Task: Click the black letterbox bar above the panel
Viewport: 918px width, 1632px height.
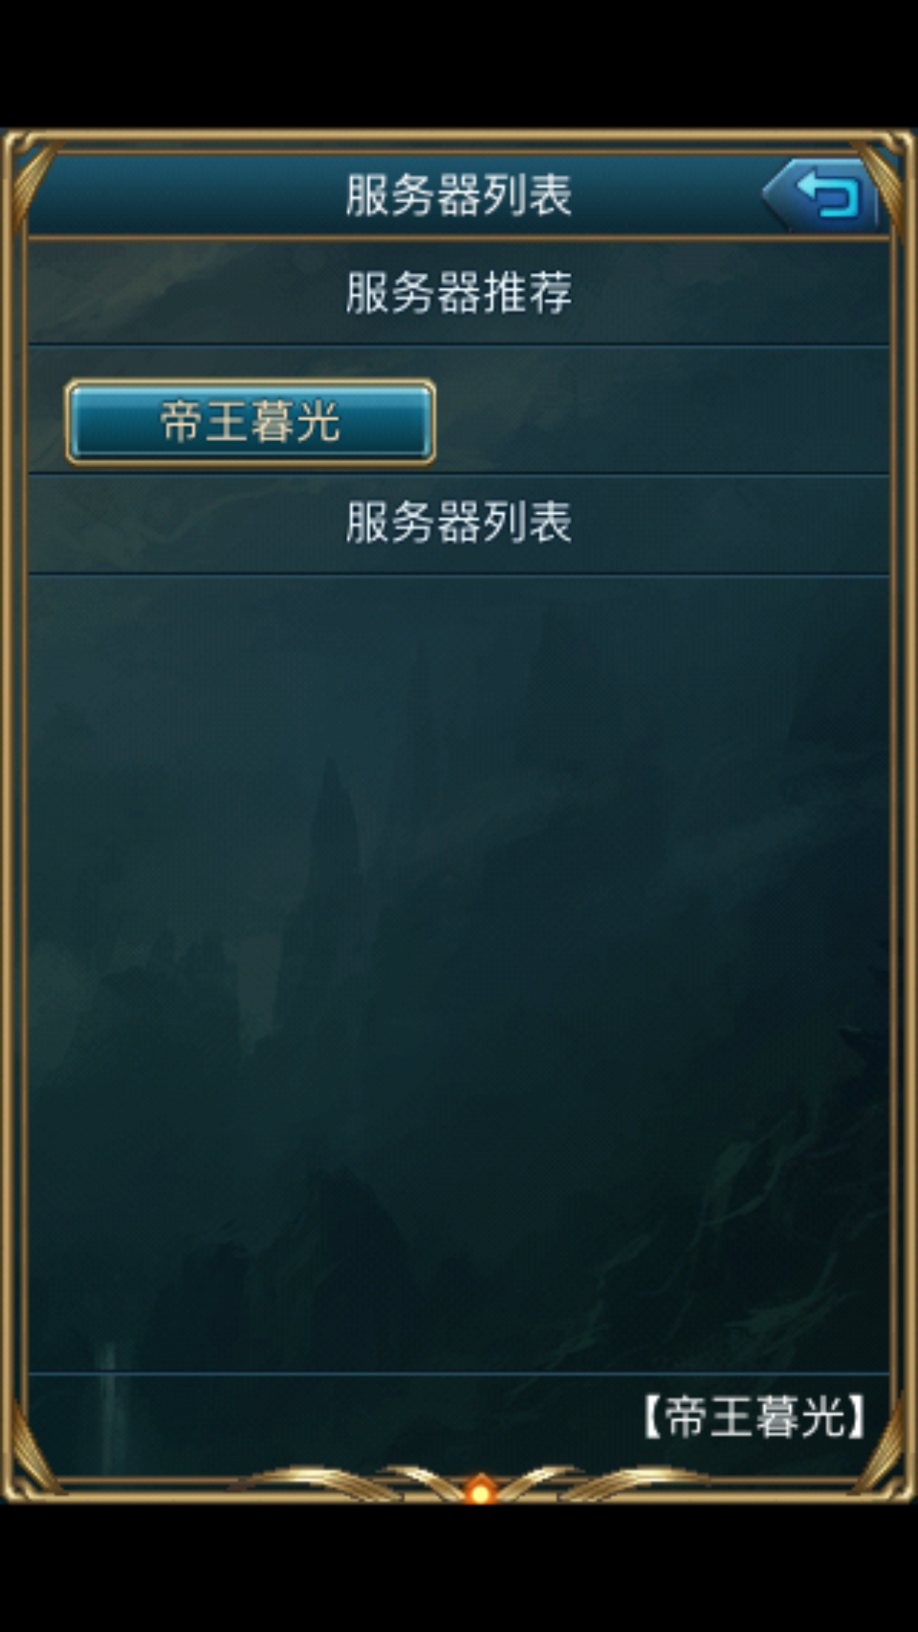Action: 459,64
